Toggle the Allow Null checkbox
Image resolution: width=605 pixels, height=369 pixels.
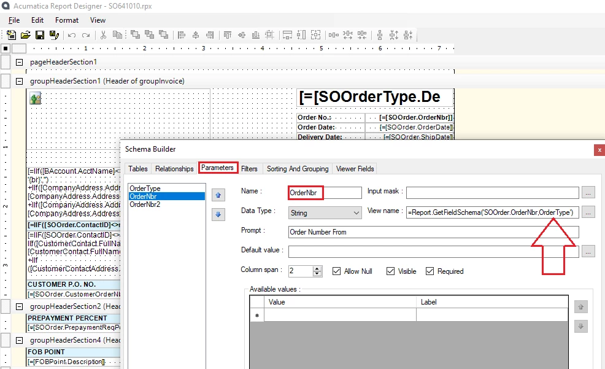336,271
